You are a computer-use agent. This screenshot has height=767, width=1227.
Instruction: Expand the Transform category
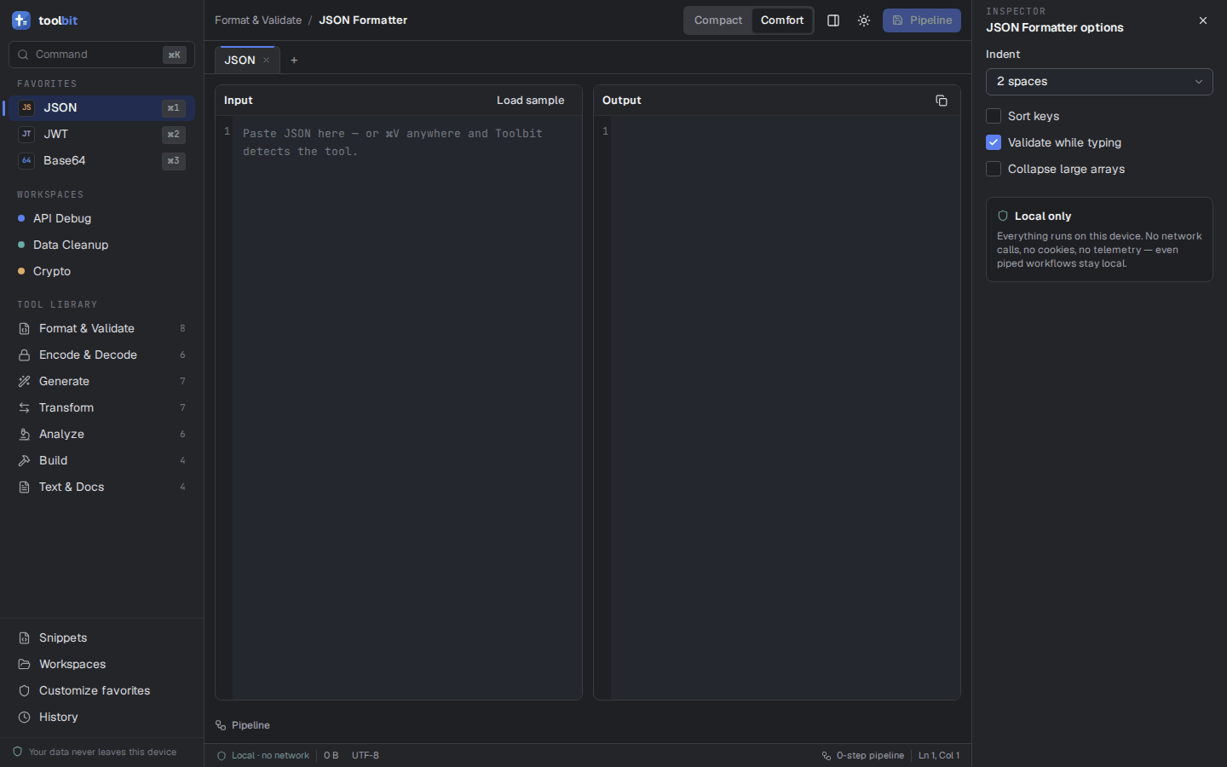(102, 407)
